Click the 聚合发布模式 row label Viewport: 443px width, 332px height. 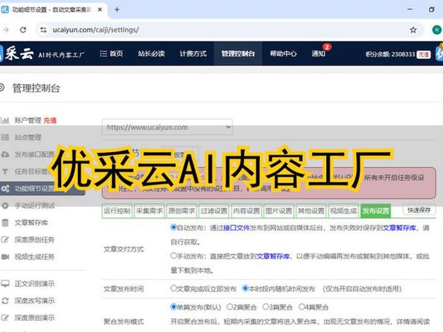[x=123, y=321]
